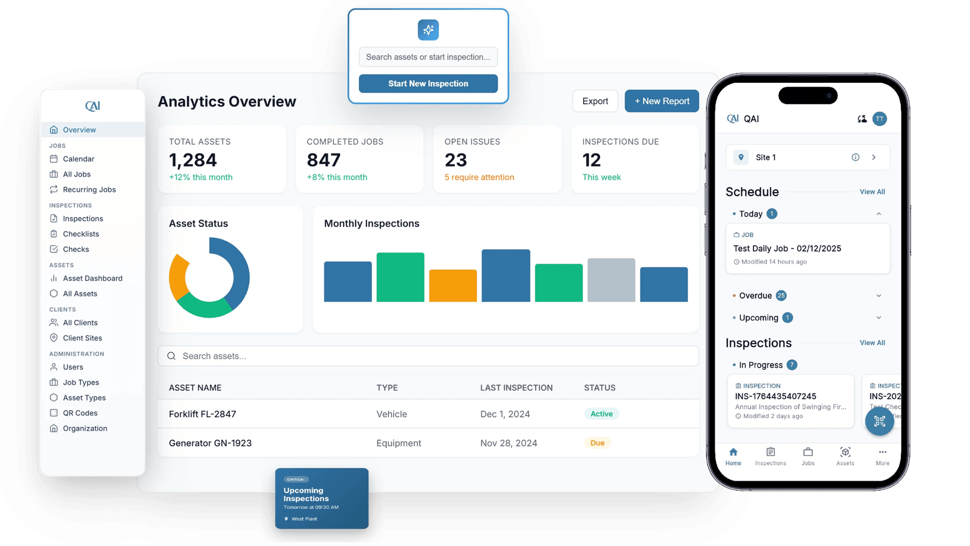Go to Asset Dashboard in sidebar
This screenshot has height=546, width=970.
93,279
